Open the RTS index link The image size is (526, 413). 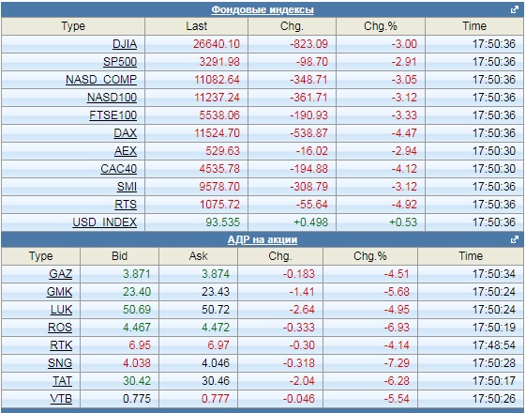pos(126,204)
